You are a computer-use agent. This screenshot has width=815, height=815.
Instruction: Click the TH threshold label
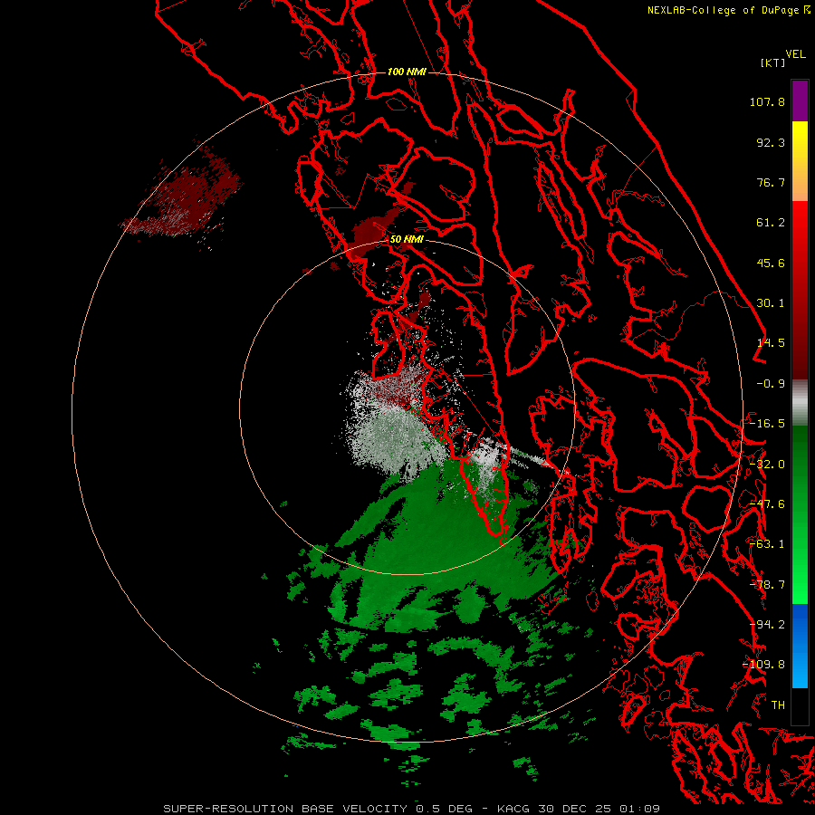[x=778, y=705]
